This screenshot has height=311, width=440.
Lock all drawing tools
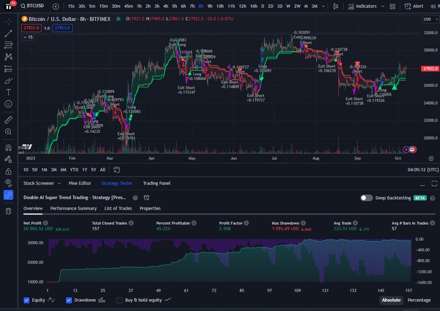pyautogui.click(x=8, y=171)
